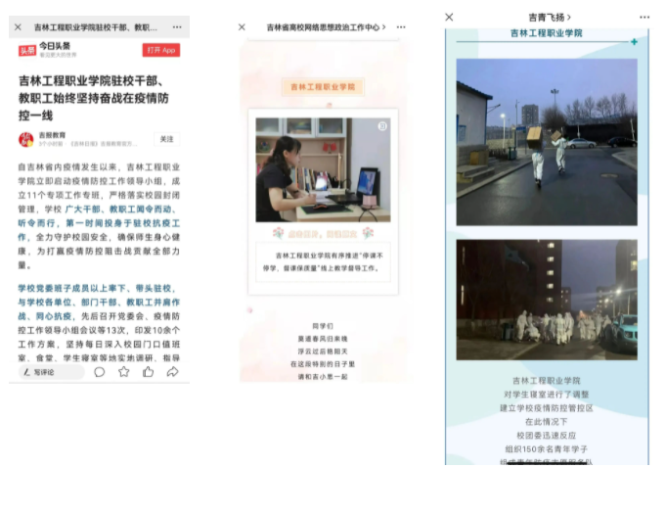Share the article with arrow icon
This screenshot has width=665, height=515.
coord(173,372)
